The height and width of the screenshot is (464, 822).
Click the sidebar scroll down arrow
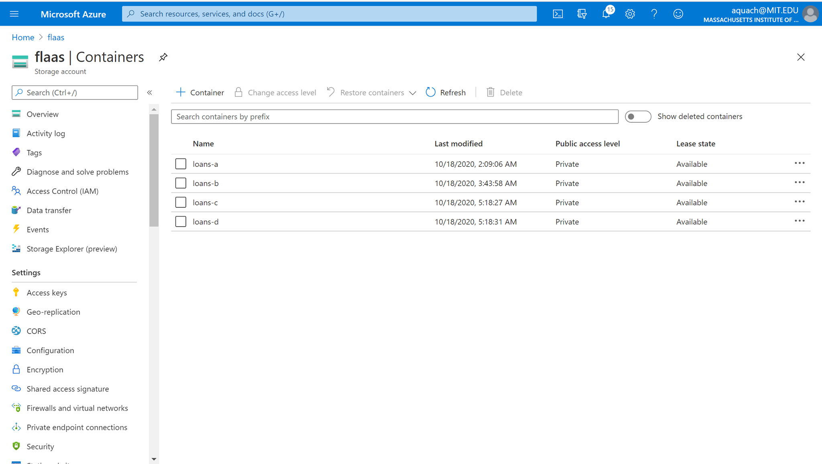click(154, 459)
